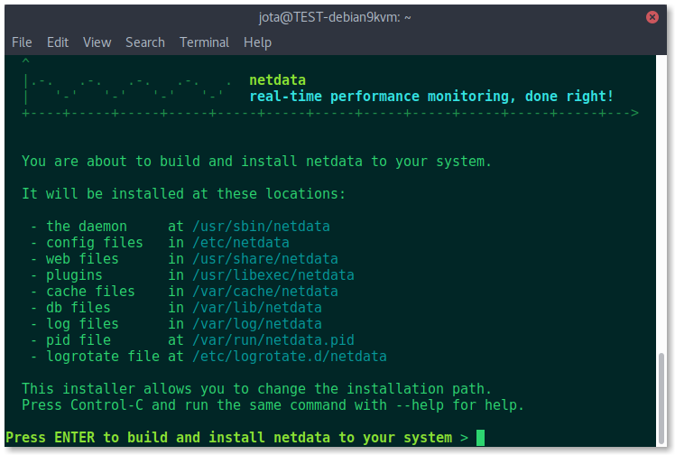Open the Edit menu
The image size is (675, 455).
pyautogui.click(x=58, y=42)
